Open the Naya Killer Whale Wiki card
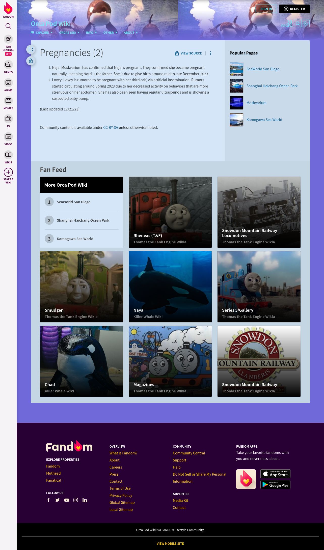This screenshot has width=324, height=550. pos(170,287)
